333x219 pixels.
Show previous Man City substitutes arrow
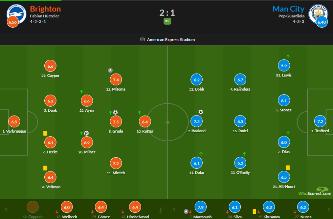coord(174,209)
